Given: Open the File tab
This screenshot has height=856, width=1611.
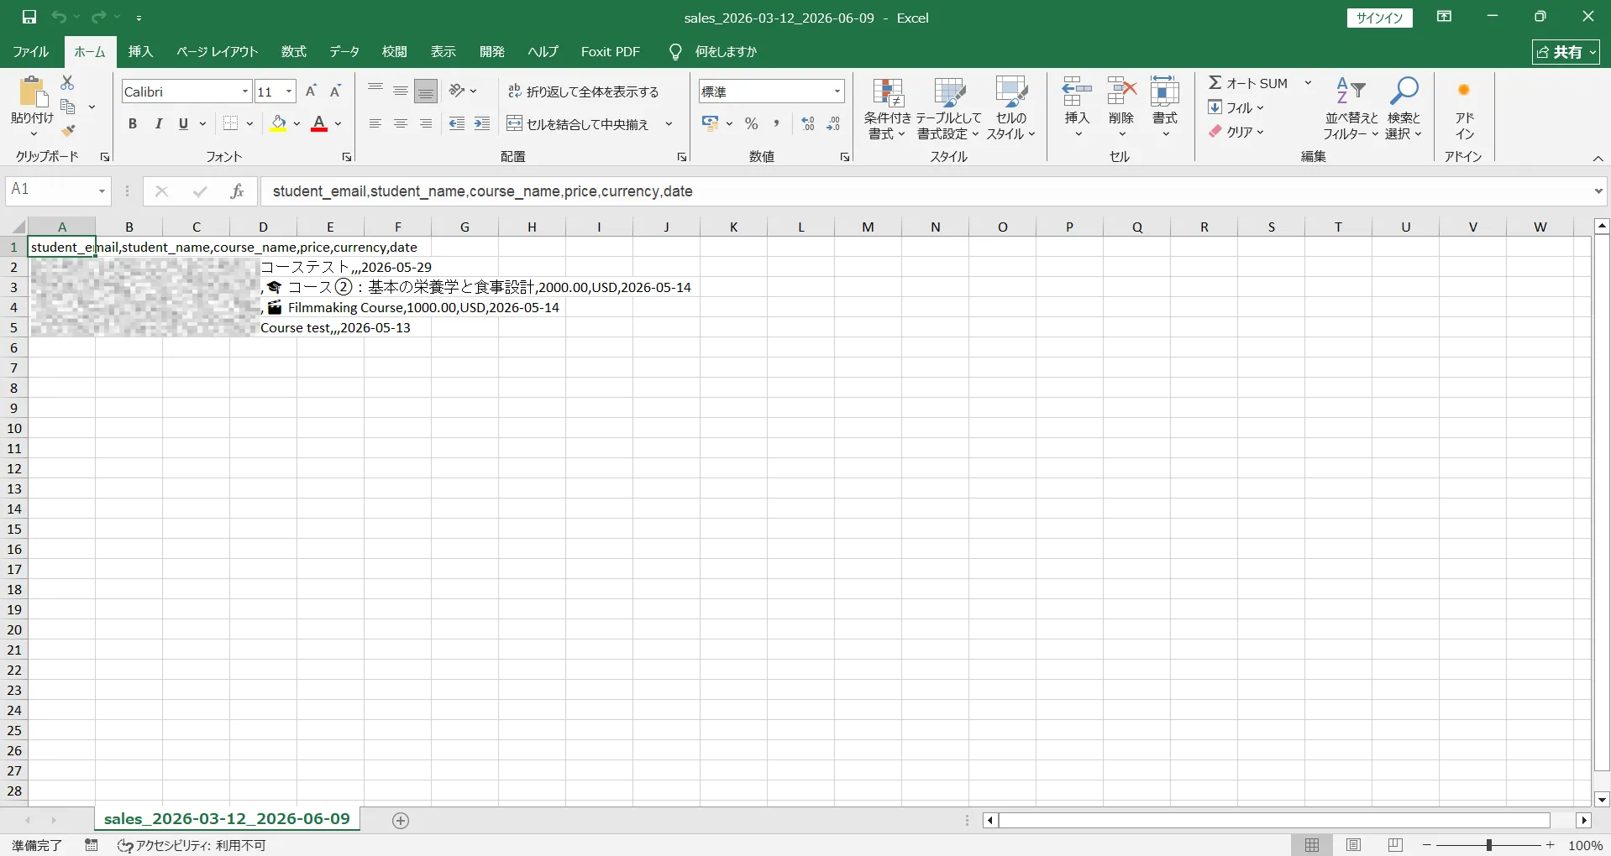Looking at the screenshot, I should [x=31, y=52].
